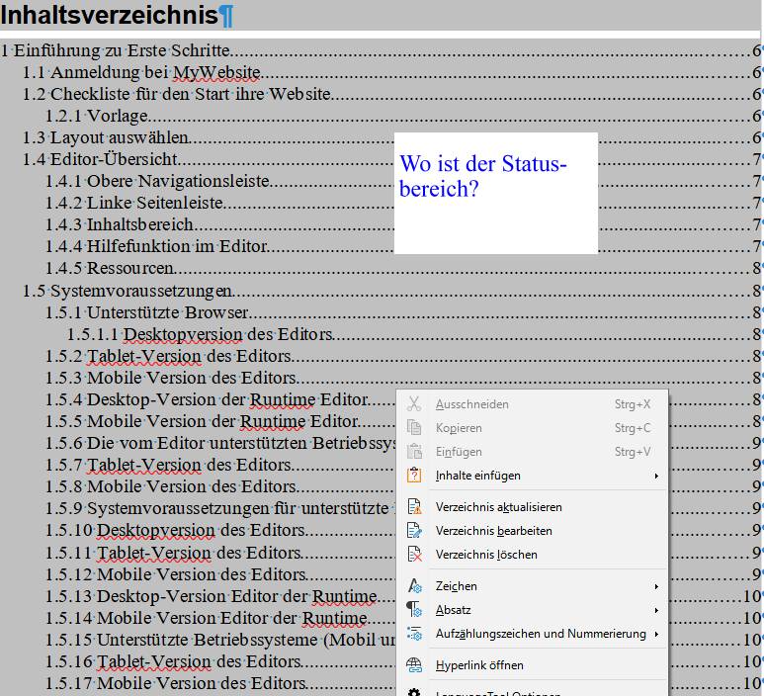Click the clipboard icon beside Einfügen
The width and height of the screenshot is (764, 696).
414,452
